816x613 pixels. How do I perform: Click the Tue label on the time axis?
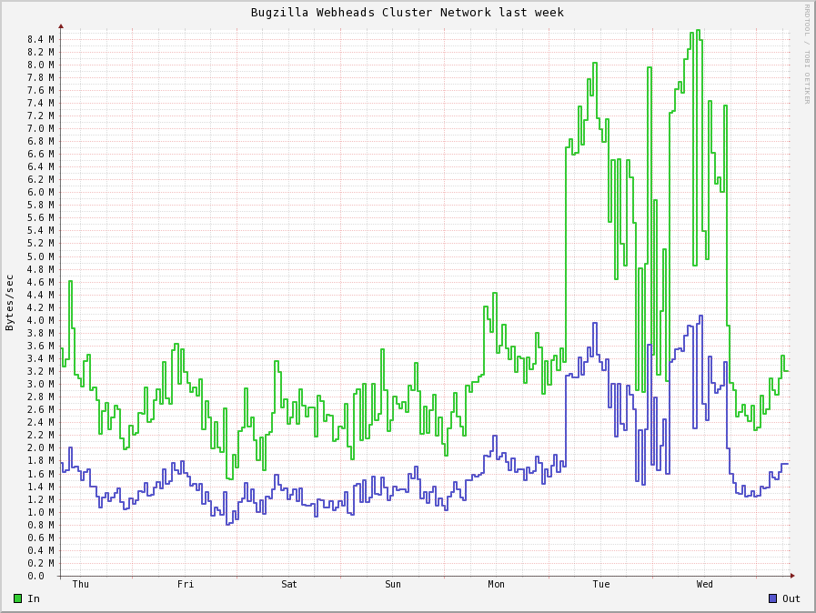tap(601, 584)
